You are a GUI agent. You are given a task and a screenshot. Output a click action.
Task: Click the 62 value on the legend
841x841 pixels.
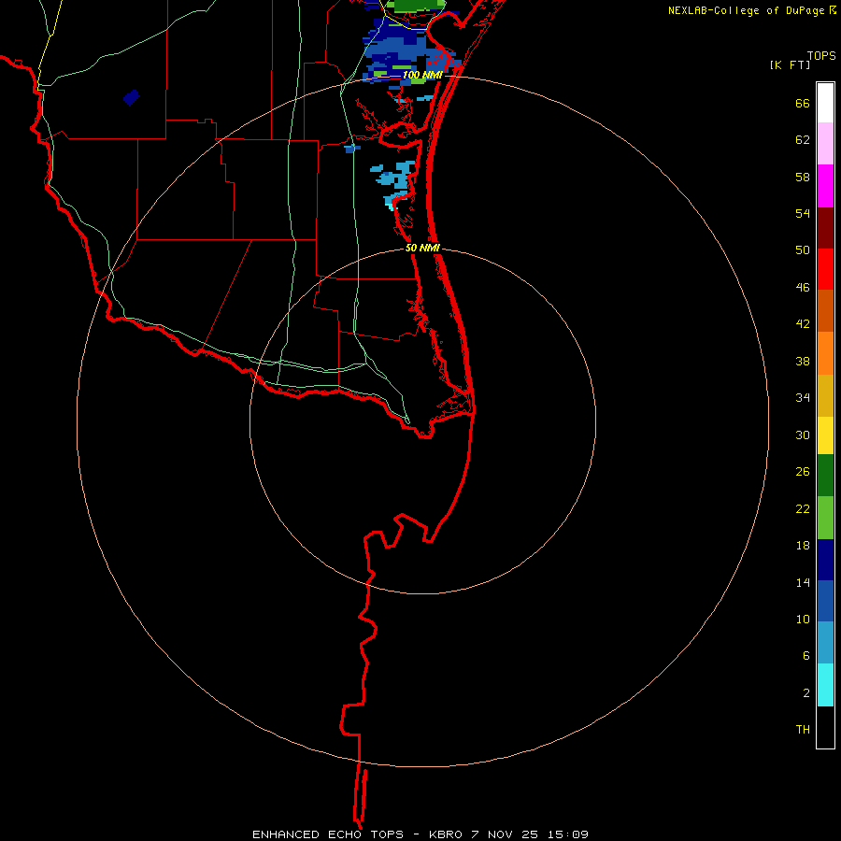click(803, 140)
